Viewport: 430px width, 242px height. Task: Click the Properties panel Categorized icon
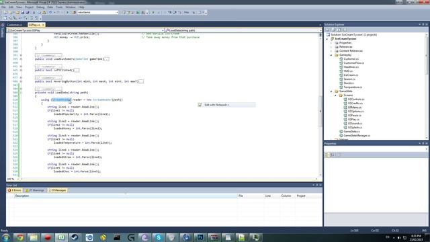click(x=327, y=155)
